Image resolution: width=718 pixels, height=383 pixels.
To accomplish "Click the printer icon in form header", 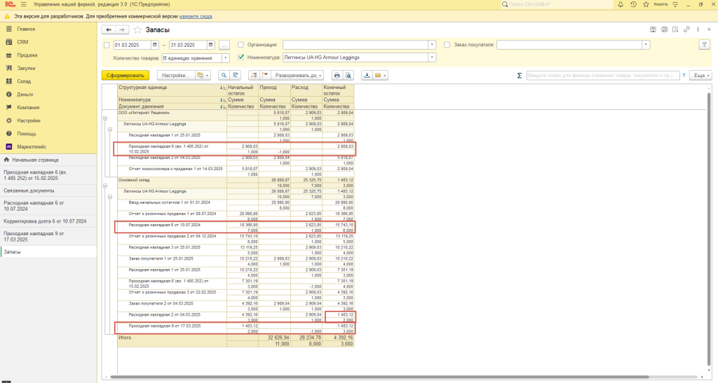I will 665,29.
